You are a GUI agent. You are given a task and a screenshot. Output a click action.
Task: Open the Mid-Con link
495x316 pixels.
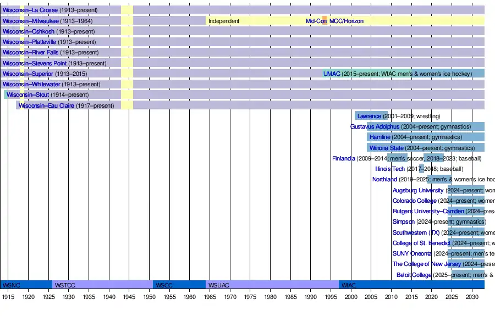[316, 21]
